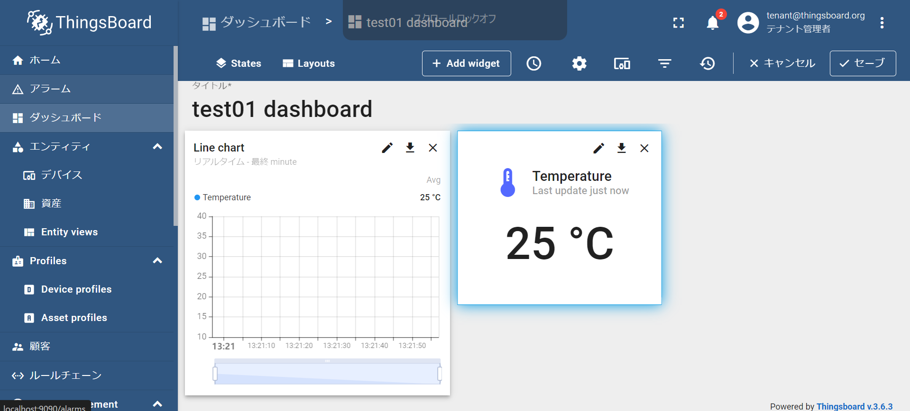910x411 pixels.
Task: Open Entity views in sidebar
Action: 87,232
